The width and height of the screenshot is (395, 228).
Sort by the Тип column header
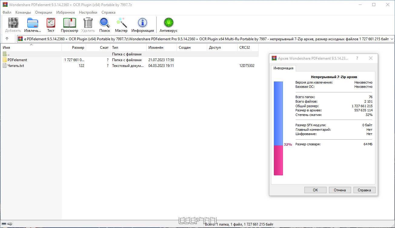[128, 48]
